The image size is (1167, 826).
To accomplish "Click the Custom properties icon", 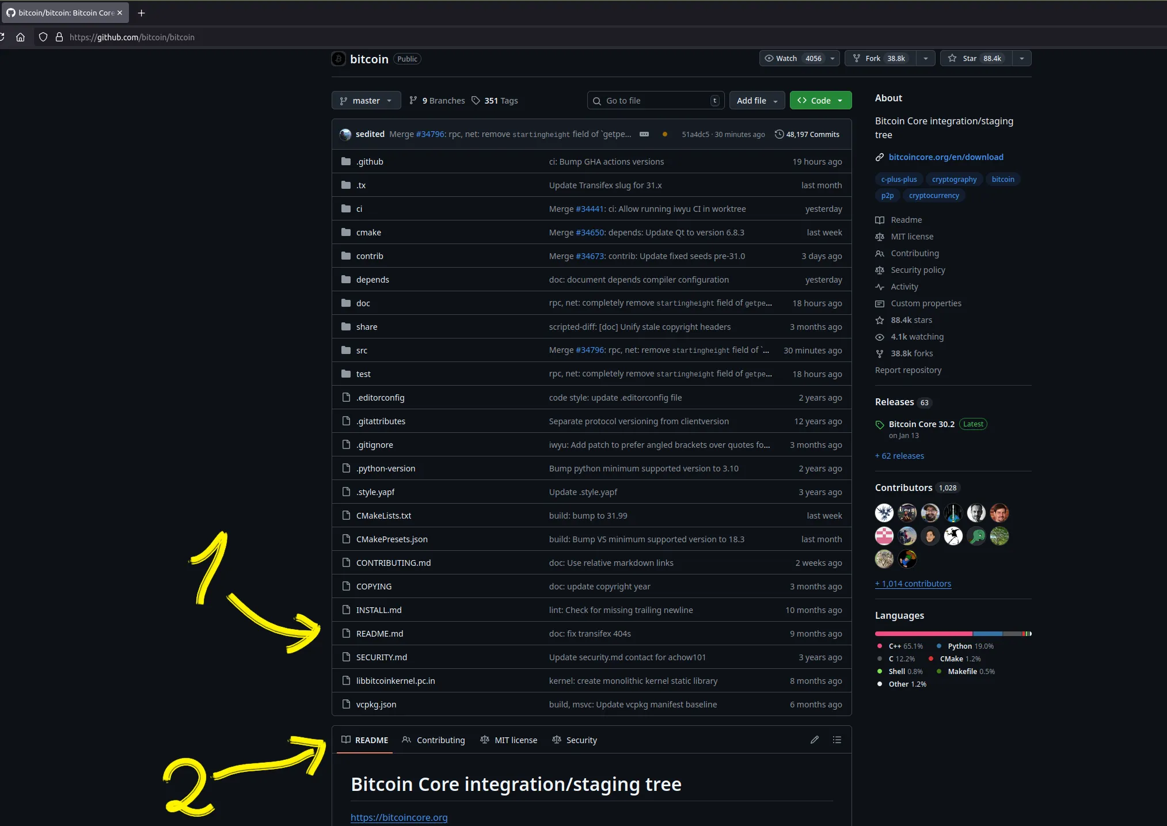I will click(x=880, y=303).
